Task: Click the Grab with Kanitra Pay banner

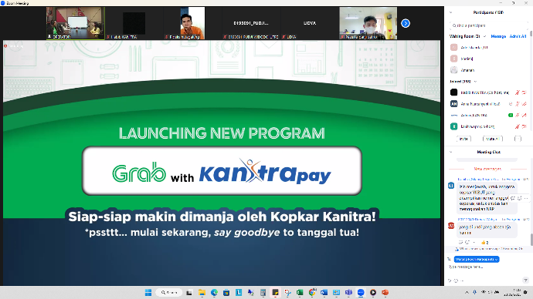Action: click(x=222, y=171)
